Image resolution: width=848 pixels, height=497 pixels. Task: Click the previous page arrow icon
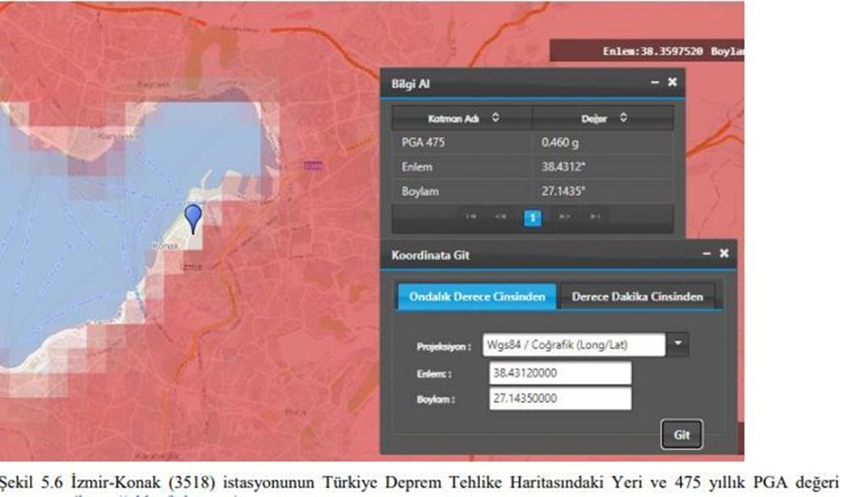(502, 216)
